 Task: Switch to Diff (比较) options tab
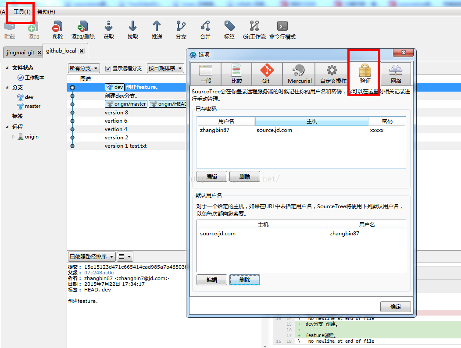236,74
